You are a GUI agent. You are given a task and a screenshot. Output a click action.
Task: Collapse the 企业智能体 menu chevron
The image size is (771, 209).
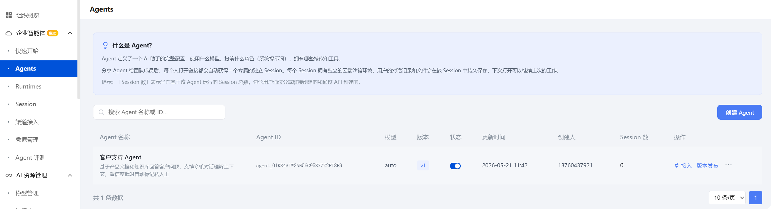tap(70, 33)
